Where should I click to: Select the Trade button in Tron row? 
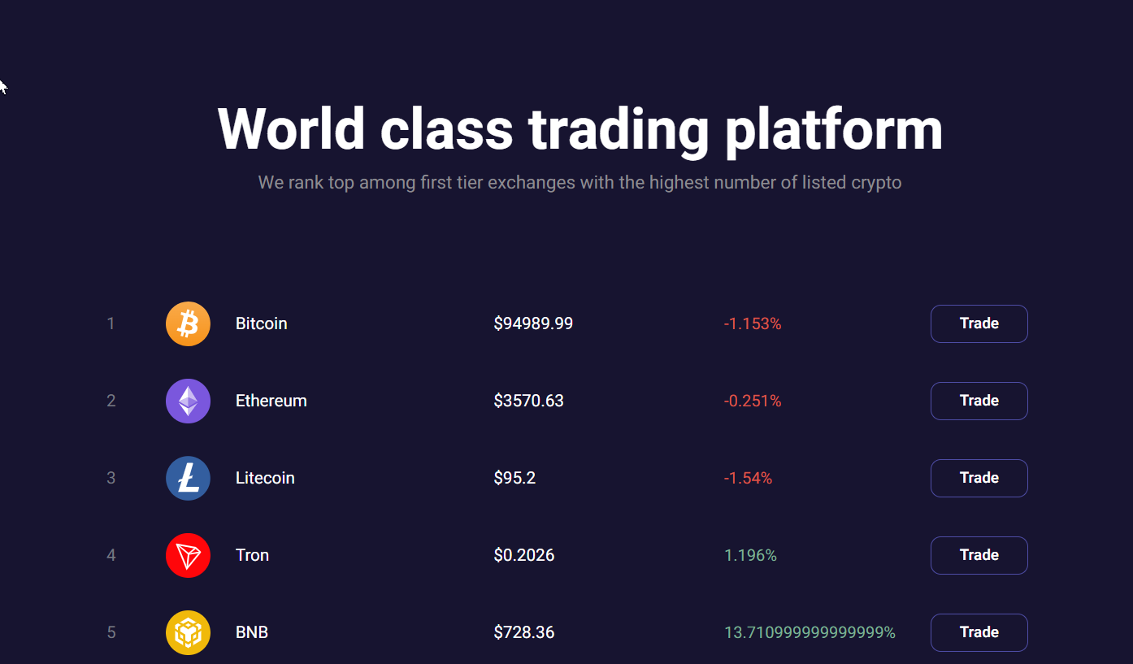(x=979, y=555)
